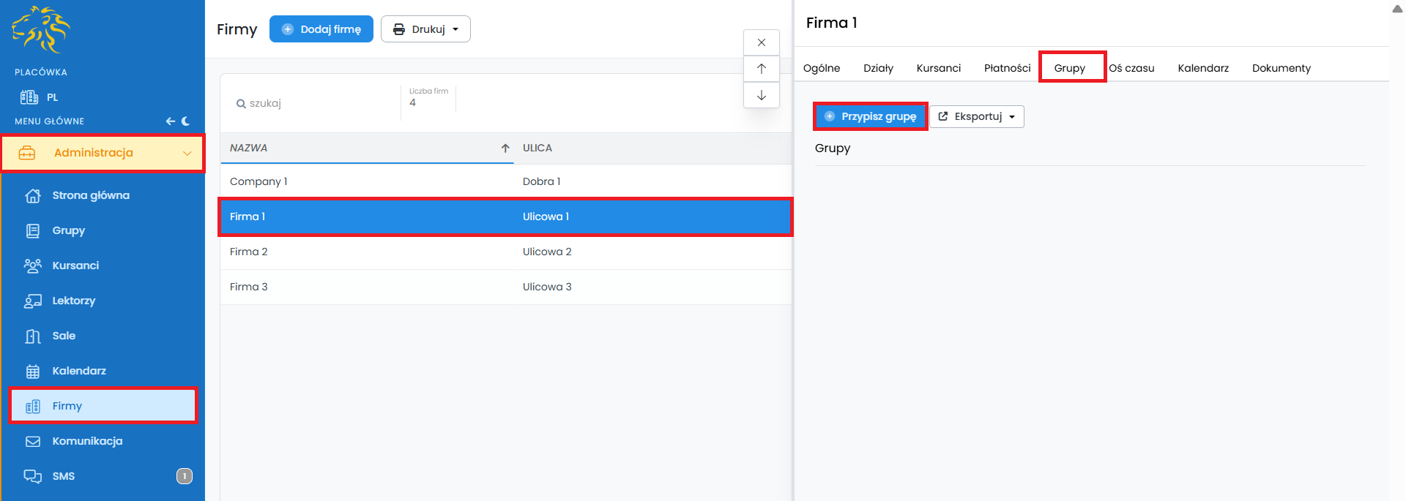Open Sale rooms section

pos(64,336)
